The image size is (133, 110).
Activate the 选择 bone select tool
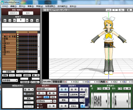coord(64,89)
